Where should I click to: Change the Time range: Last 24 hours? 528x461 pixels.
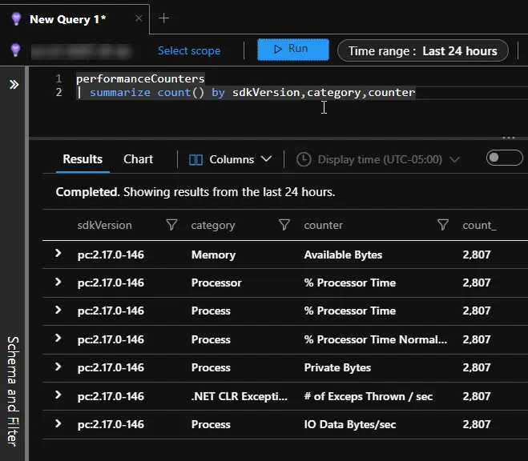[423, 50]
